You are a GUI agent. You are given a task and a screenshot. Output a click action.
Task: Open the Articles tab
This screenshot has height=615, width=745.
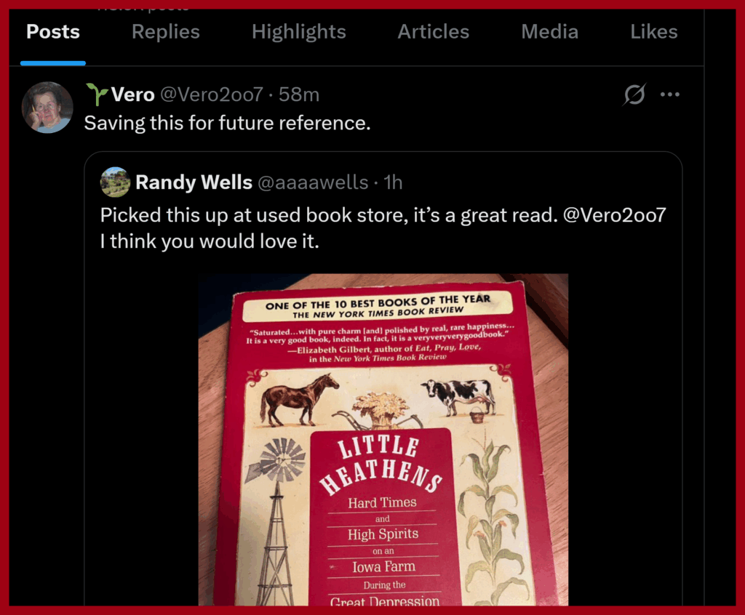[434, 32]
